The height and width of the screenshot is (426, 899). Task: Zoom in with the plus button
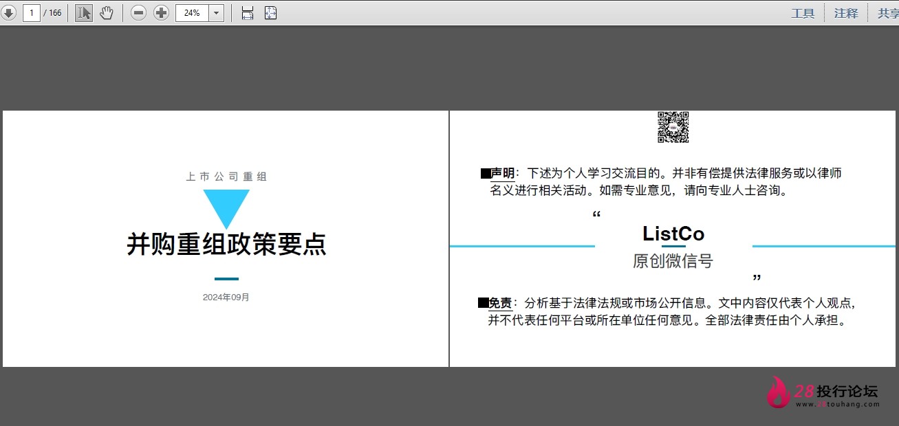click(x=161, y=13)
